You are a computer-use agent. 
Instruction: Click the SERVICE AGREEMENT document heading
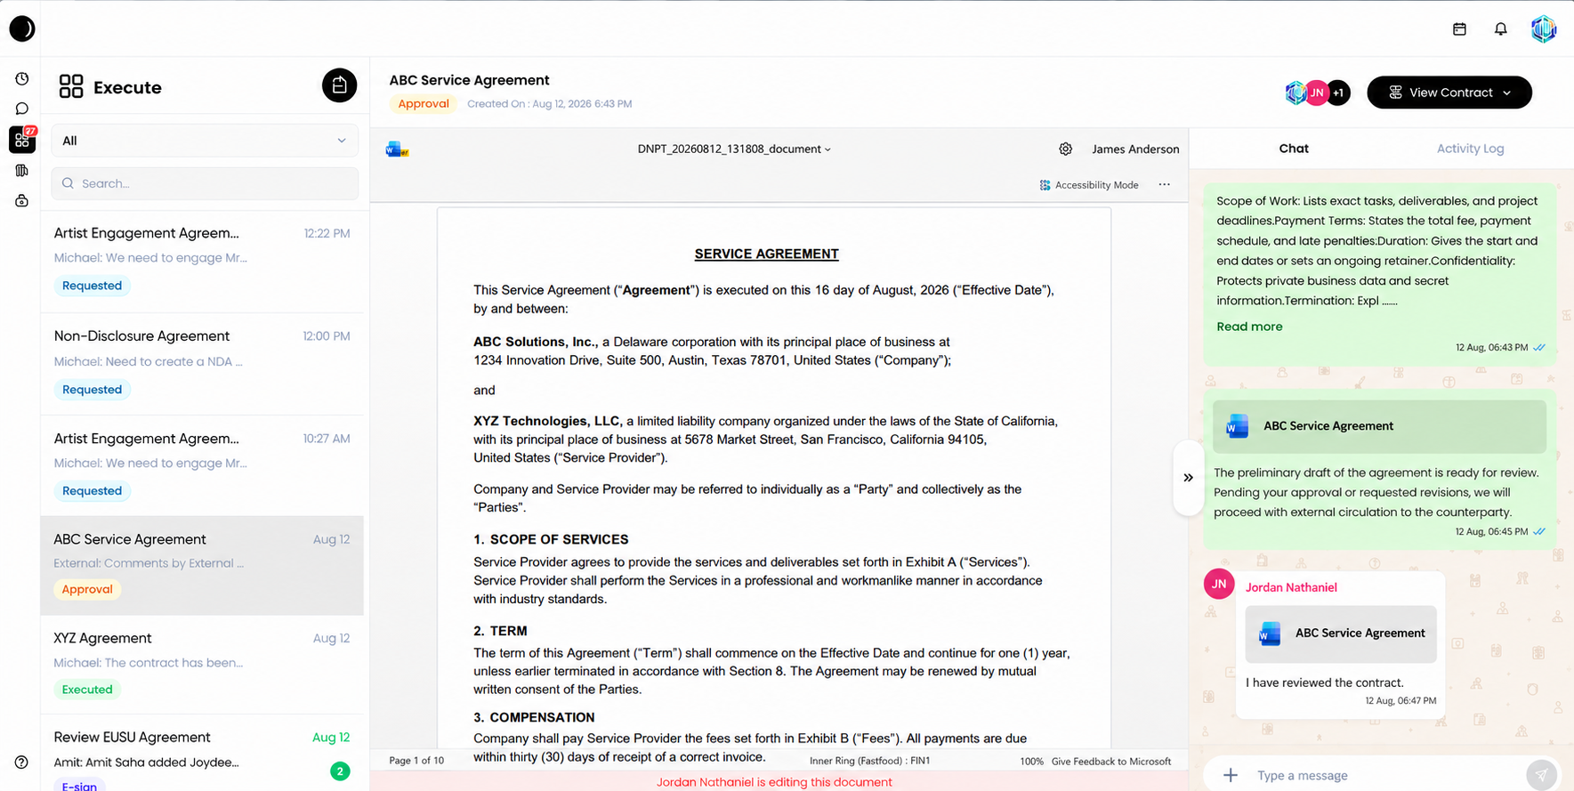point(766,254)
